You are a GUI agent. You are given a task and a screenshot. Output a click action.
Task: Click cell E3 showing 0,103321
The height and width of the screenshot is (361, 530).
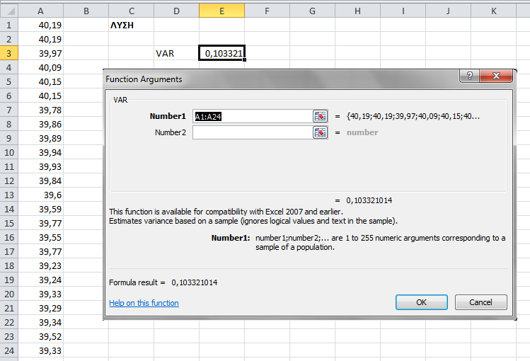(x=221, y=53)
